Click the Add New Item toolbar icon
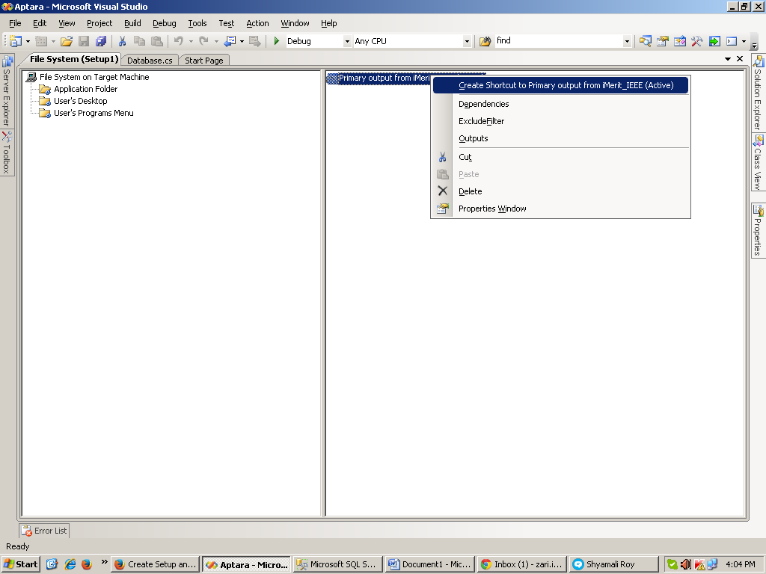This screenshot has width=766, height=574. 42,42
